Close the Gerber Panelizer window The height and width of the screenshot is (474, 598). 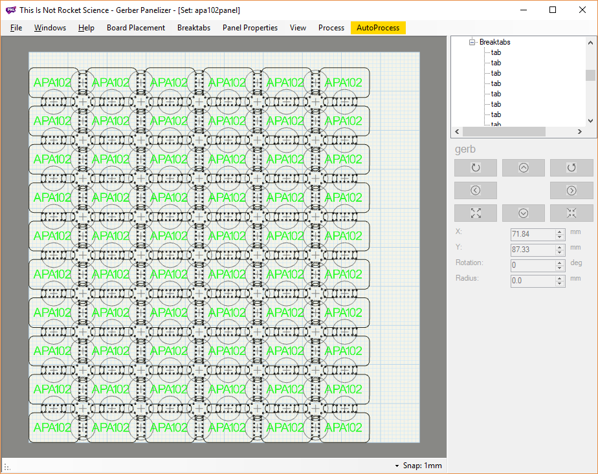(x=582, y=10)
